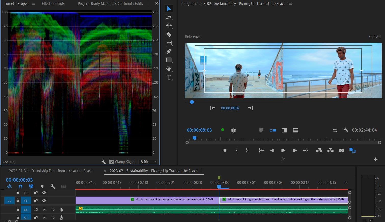Click the timeline playhead timecode 00:00:08:03

click(x=19, y=180)
